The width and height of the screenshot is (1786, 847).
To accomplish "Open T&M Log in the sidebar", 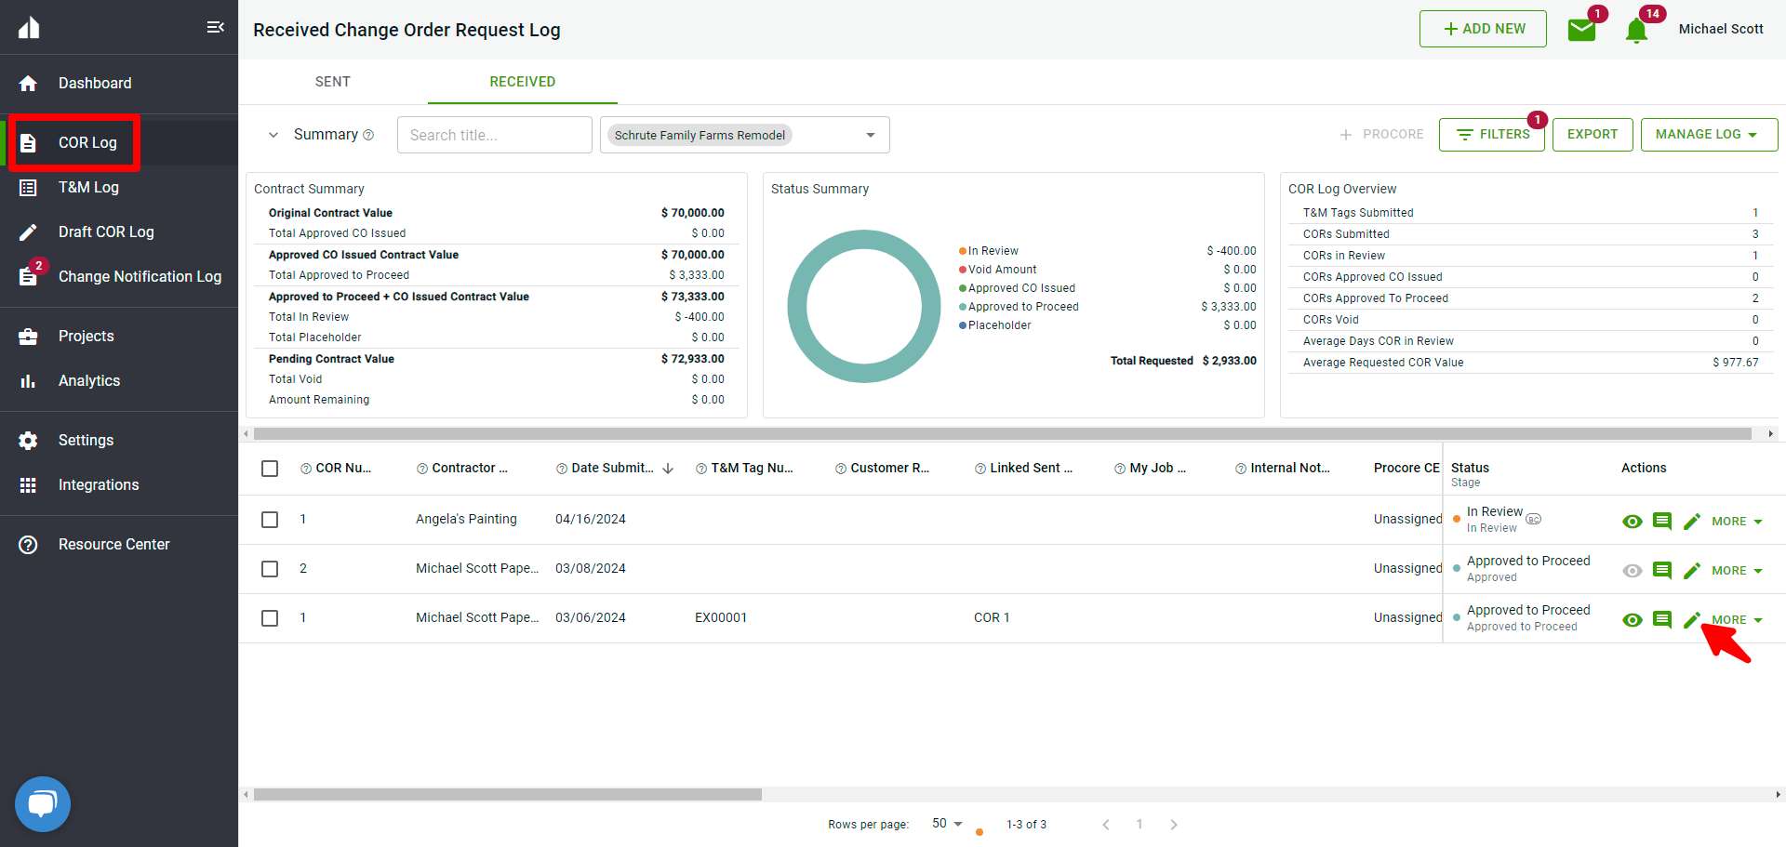I will click(88, 188).
